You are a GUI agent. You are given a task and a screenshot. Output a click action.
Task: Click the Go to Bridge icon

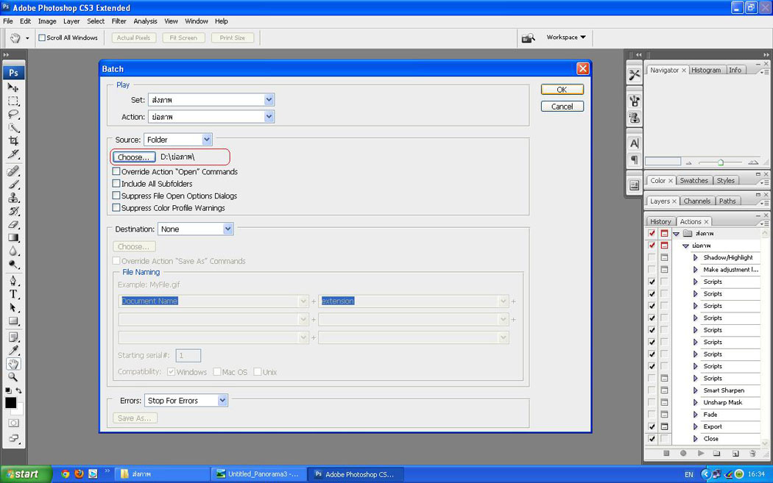click(x=528, y=37)
